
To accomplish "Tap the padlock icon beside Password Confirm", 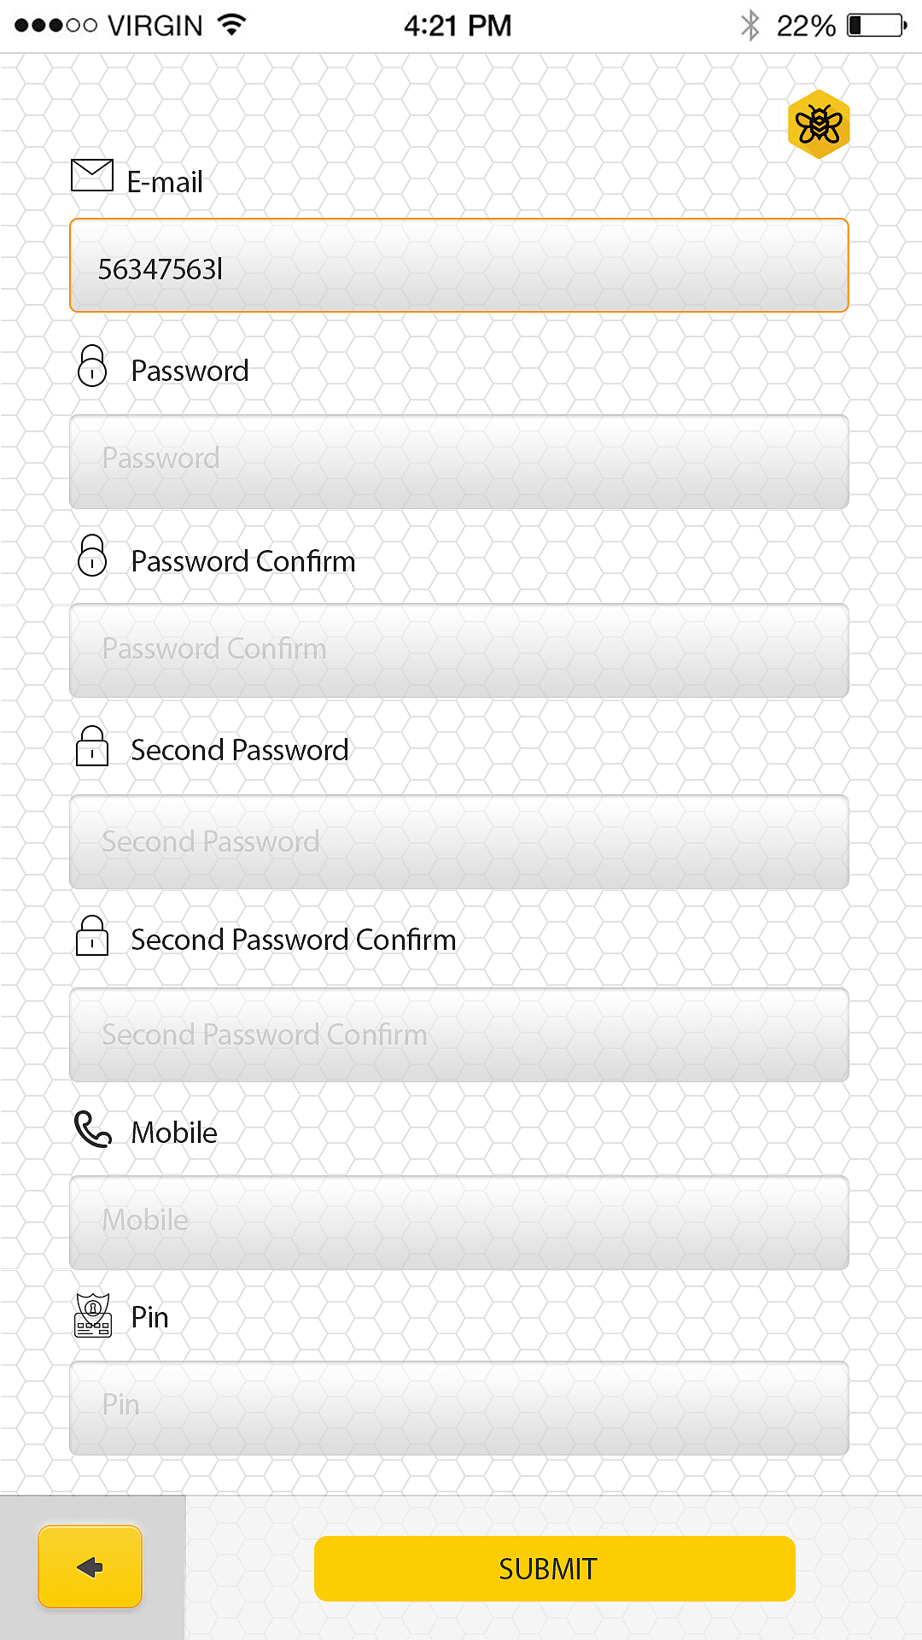I will (92, 556).
